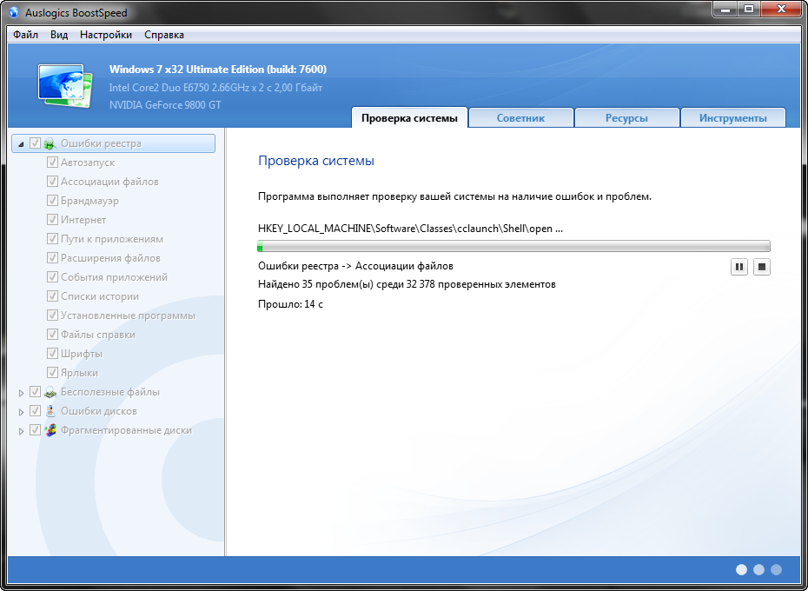Select the События приложений tree item label
Image resolution: width=808 pixels, height=591 pixels.
(x=115, y=277)
